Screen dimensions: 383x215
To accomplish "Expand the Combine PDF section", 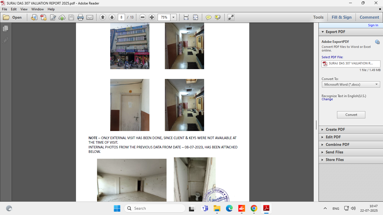I will pyautogui.click(x=350, y=144).
